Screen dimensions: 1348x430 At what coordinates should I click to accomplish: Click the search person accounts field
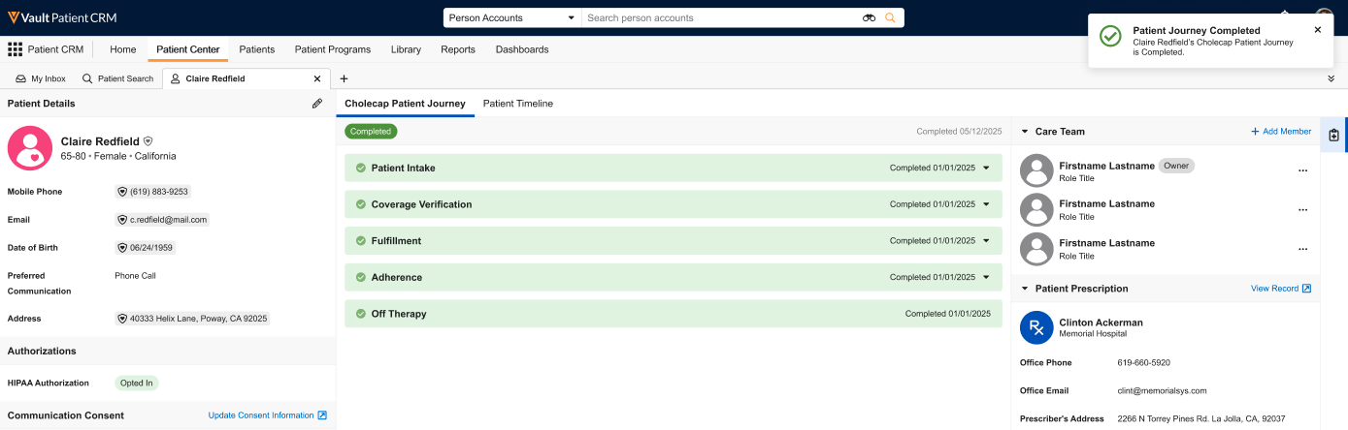coord(718,18)
